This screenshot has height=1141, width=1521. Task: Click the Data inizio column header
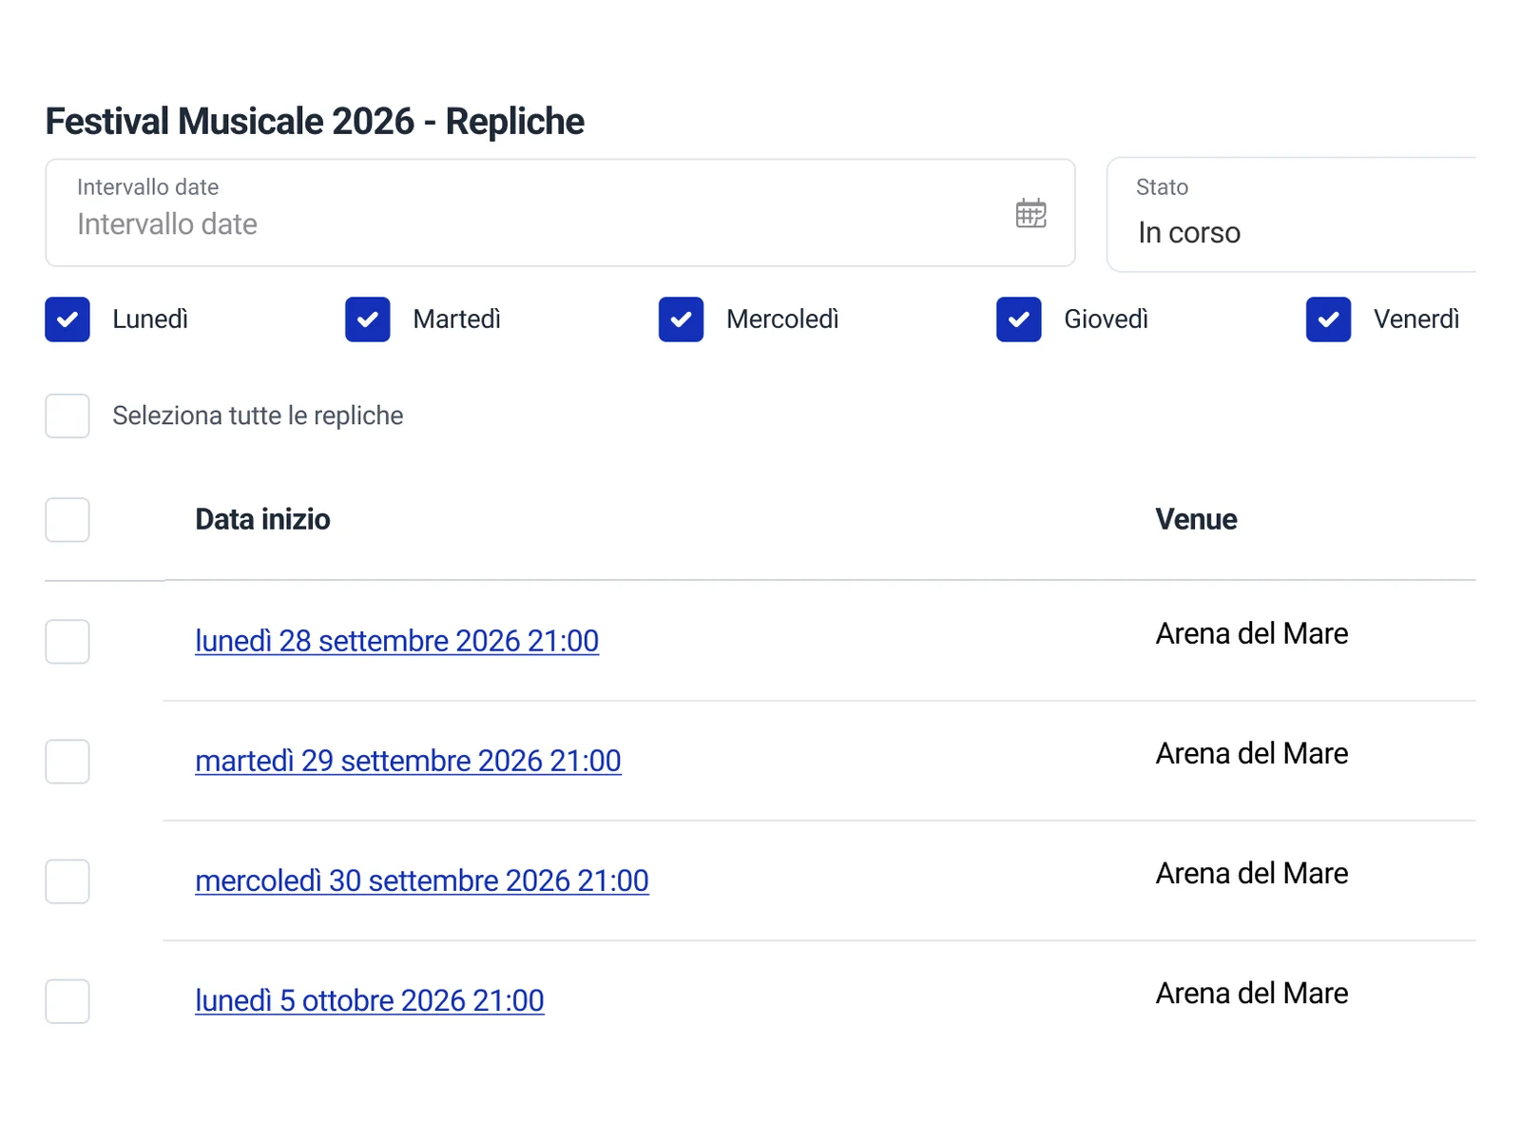pos(263,519)
